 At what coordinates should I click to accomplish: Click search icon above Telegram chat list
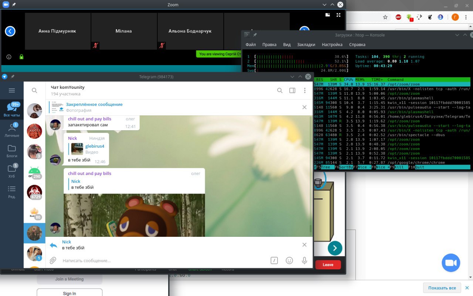[34, 90]
